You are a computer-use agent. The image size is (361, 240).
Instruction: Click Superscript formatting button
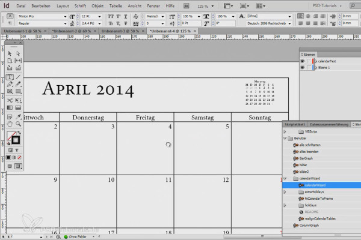[x=119, y=16]
